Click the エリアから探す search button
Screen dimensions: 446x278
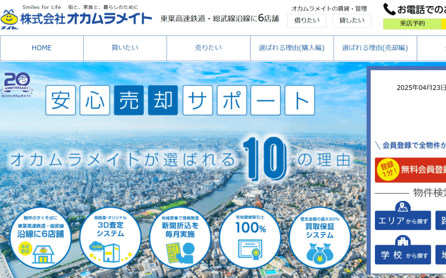[403, 221]
